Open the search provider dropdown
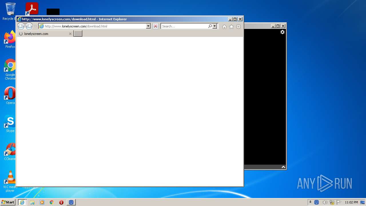Screen dimensions: 366x206 pos(215,26)
